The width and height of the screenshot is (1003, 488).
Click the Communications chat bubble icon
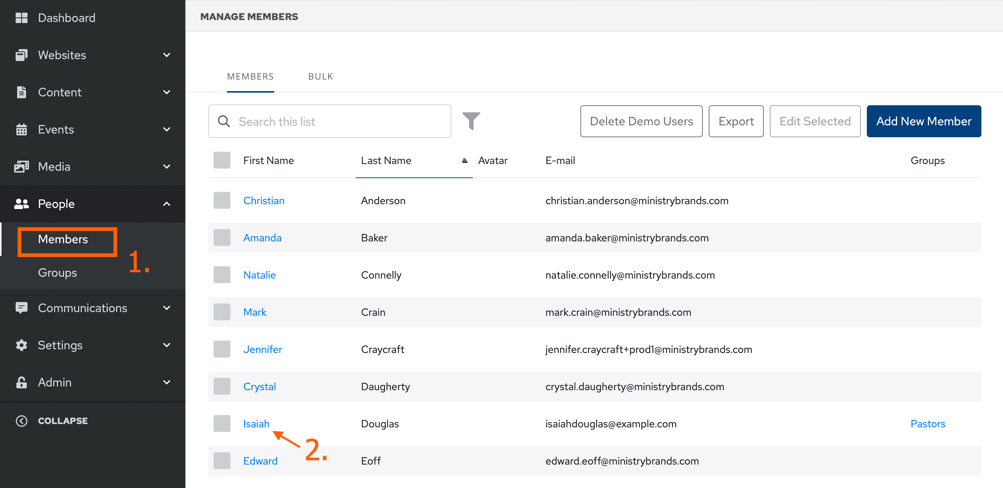pyautogui.click(x=22, y=308)
